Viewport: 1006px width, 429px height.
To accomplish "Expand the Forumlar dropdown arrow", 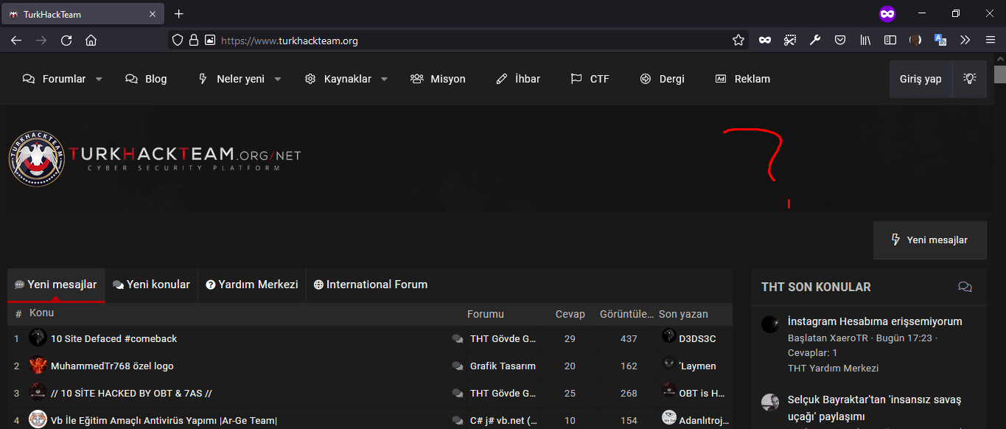I will [x=99, y=79].
